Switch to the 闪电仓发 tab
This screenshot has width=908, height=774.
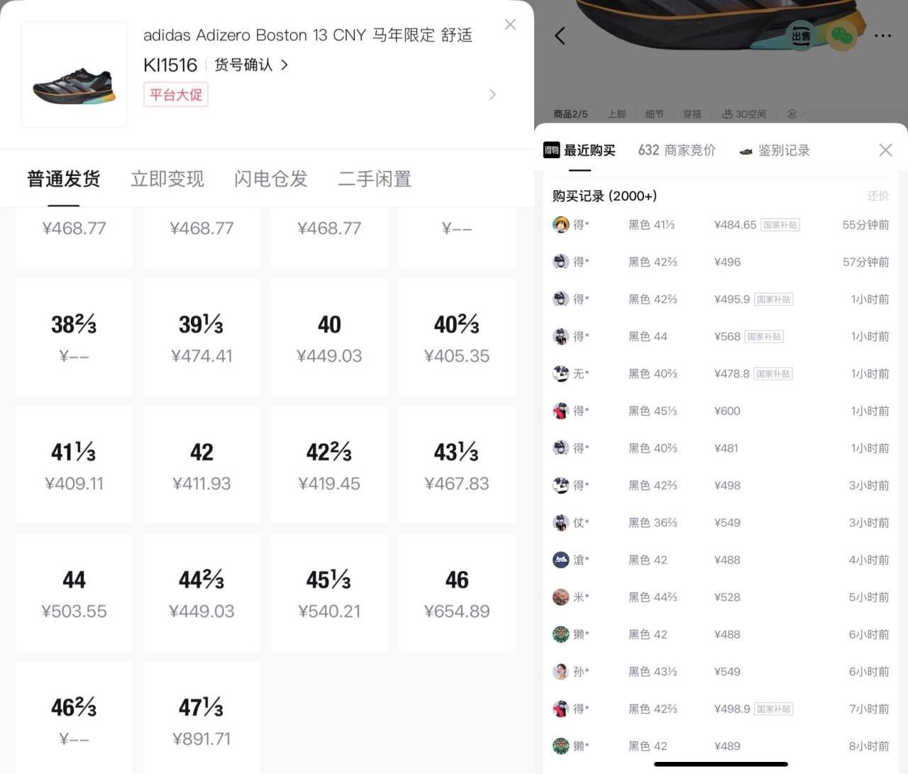point(271,179)
